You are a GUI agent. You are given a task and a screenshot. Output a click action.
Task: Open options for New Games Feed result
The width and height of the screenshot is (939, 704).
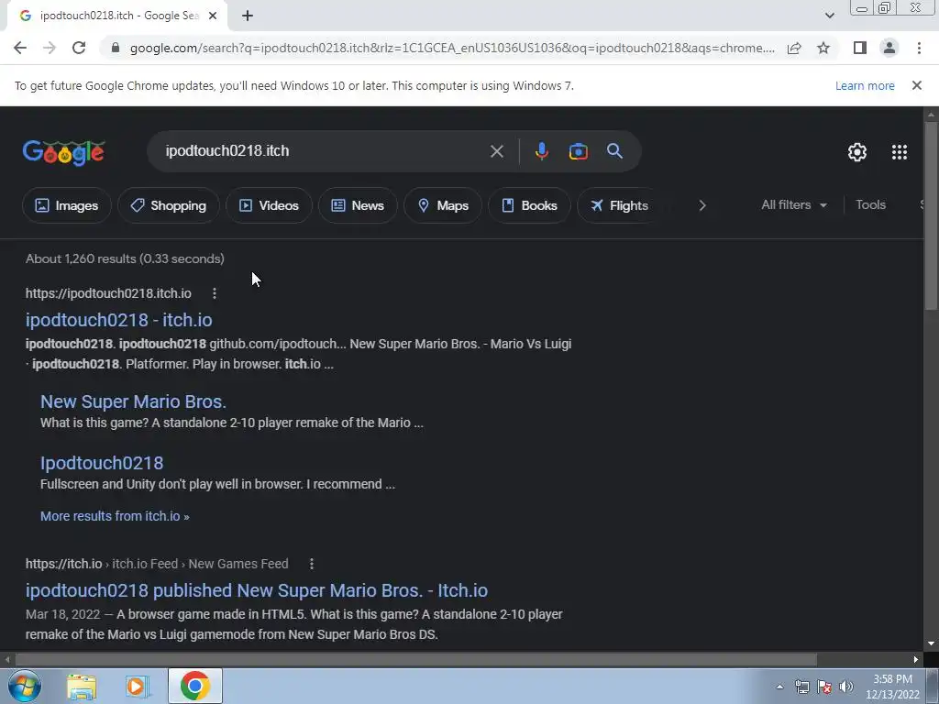tap(312, 564)
